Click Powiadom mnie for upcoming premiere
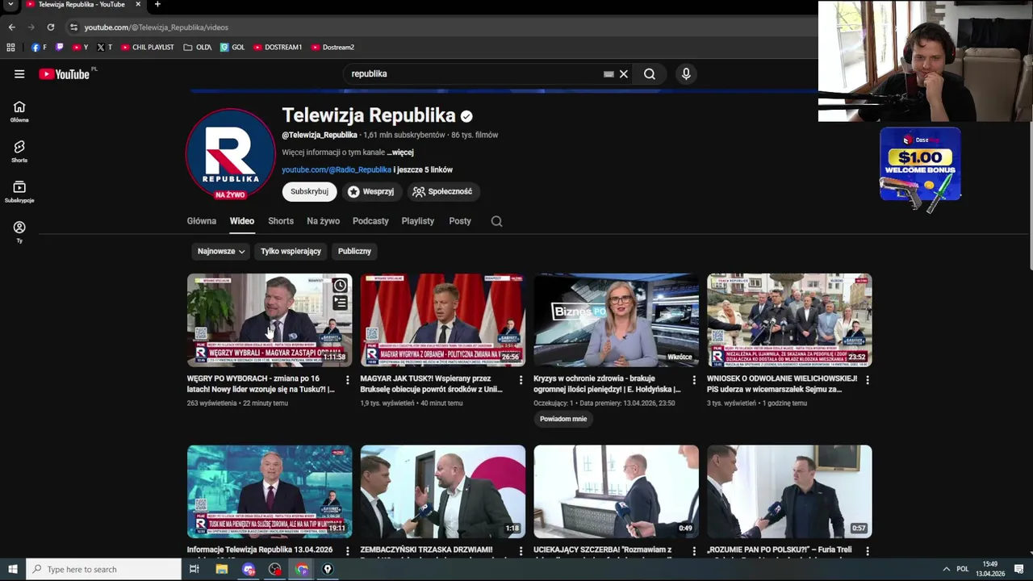This screenshot has width=1033, height=581. click(563, 419)
